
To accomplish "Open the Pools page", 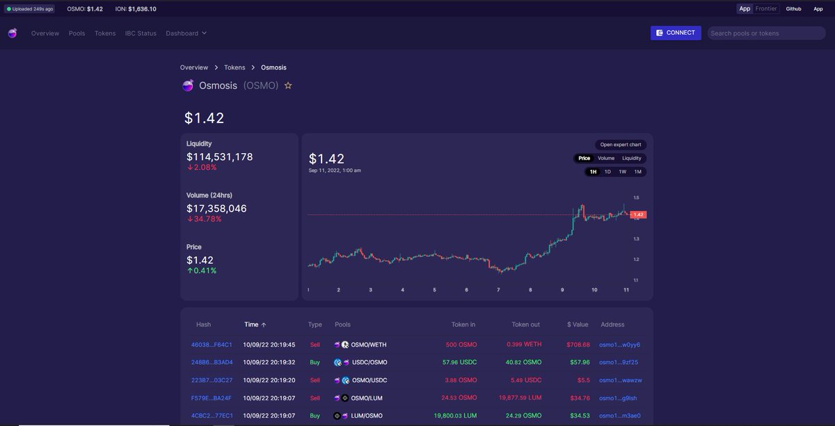I will [77, 33].
